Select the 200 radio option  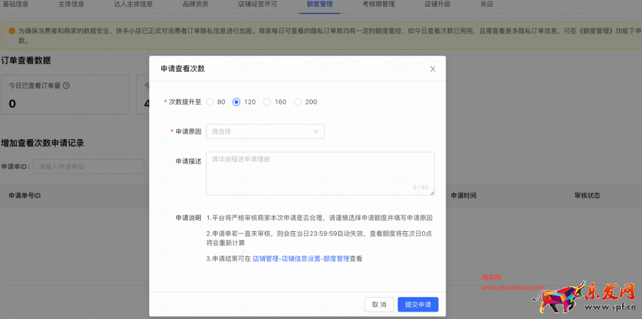tap(298, 102)
